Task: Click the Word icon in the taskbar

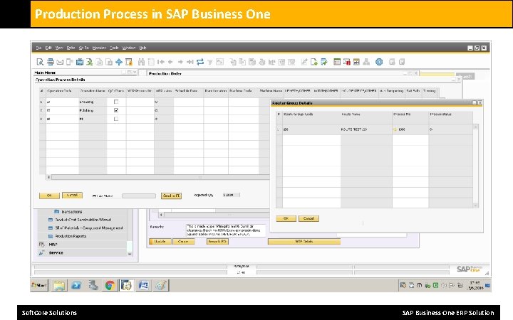Action: tap(144, 285)
